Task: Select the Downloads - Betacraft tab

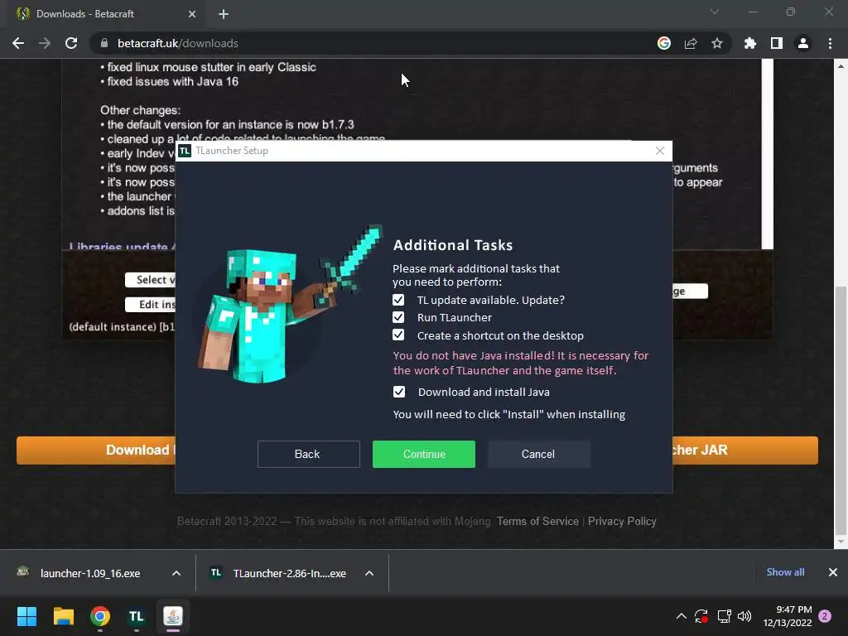Action: (105, 14)
